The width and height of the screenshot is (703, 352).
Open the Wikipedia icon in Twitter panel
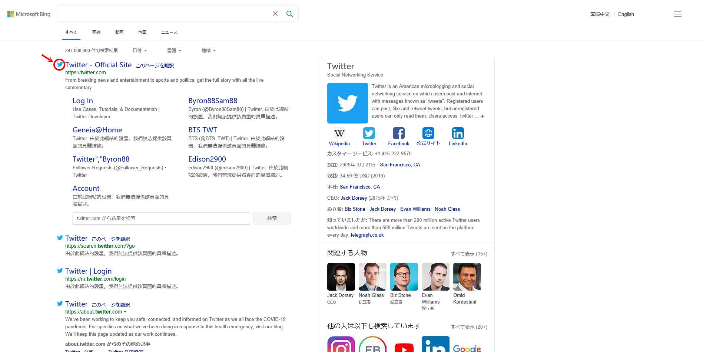(x=339, y=133)
